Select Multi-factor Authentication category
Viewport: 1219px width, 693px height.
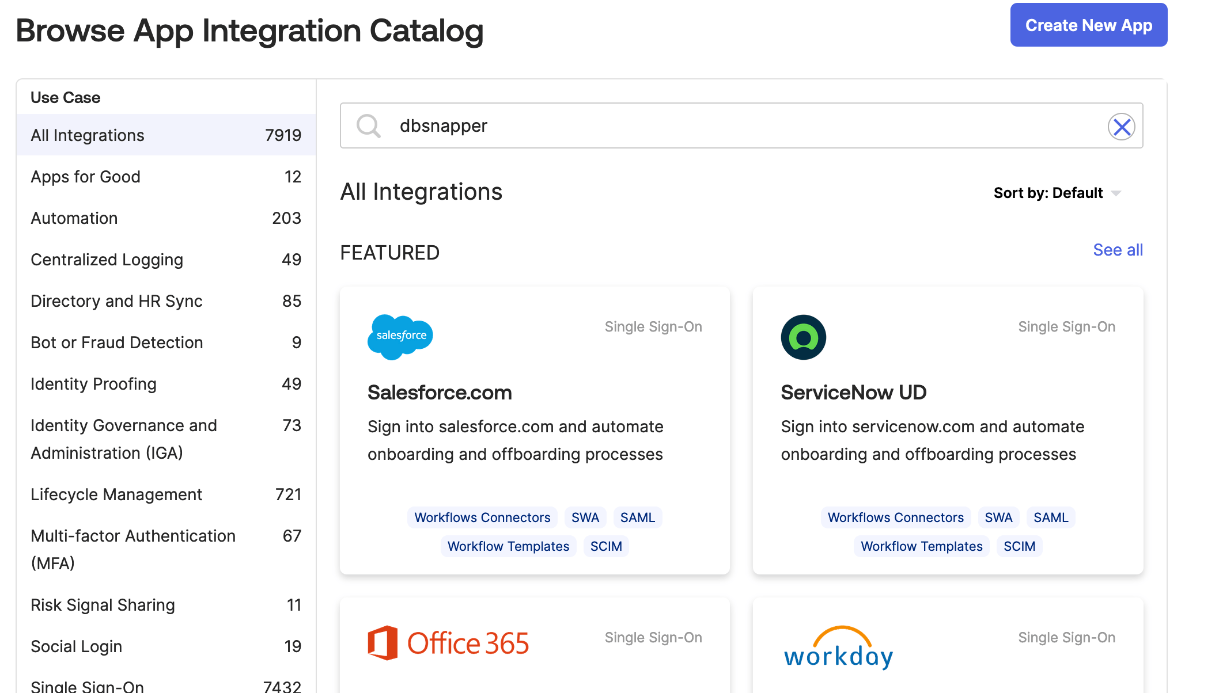click(x=166, y=550)
